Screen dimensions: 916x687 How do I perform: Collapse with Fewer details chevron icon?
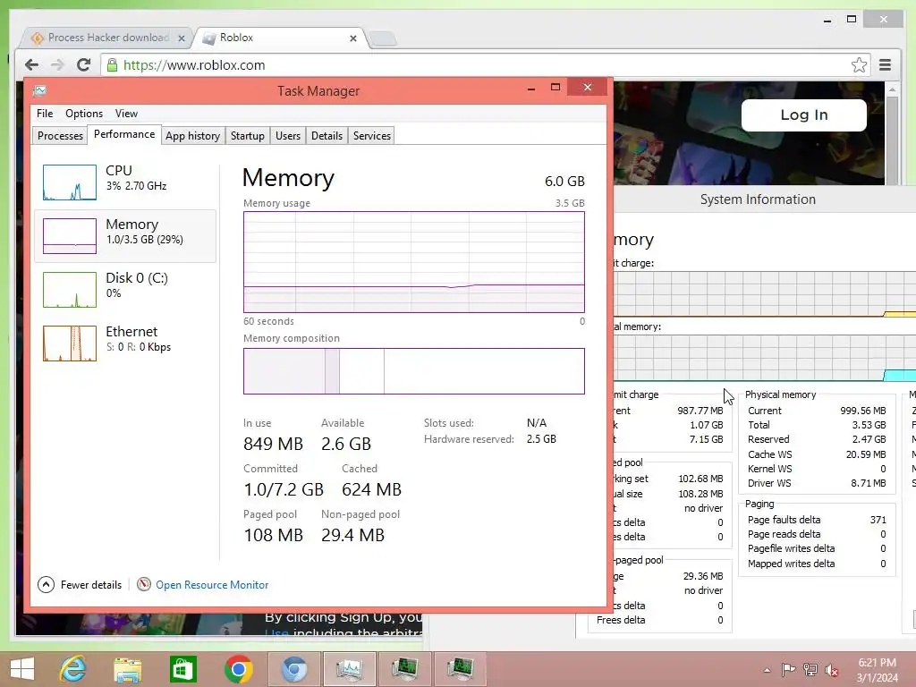(x=47, y=585)
